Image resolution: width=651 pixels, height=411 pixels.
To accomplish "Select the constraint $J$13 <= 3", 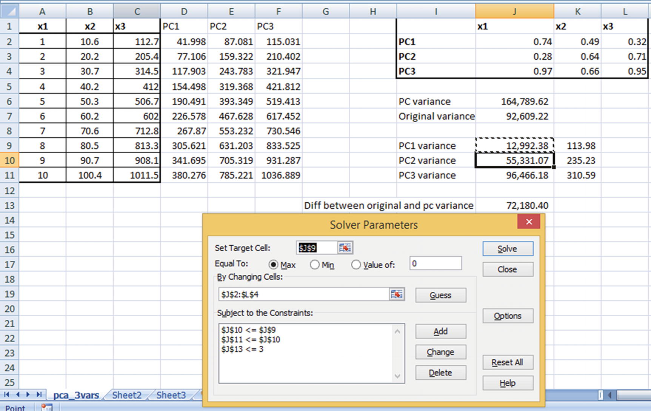I will (243, 349).
